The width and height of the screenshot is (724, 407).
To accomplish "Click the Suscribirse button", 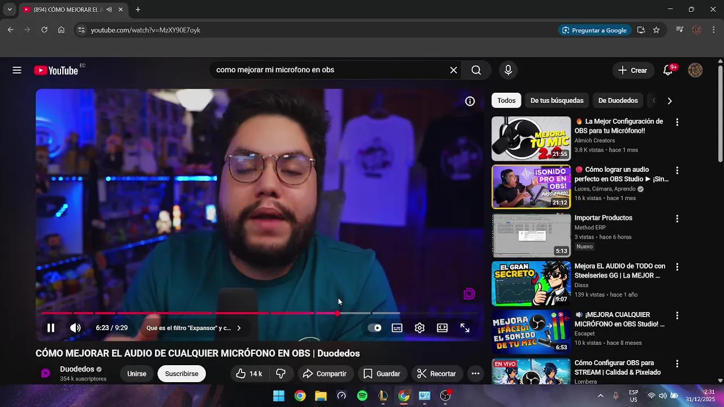I will pyautogui.click(x=182, y=374).
